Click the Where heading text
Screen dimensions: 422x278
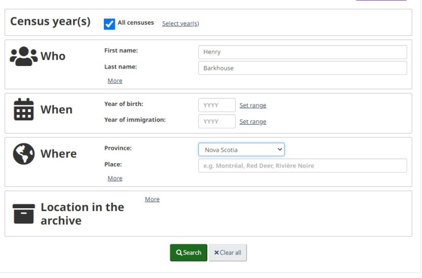[59, 154]
